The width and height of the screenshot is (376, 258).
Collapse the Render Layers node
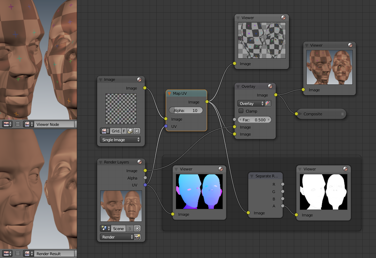tap(101, 162)
